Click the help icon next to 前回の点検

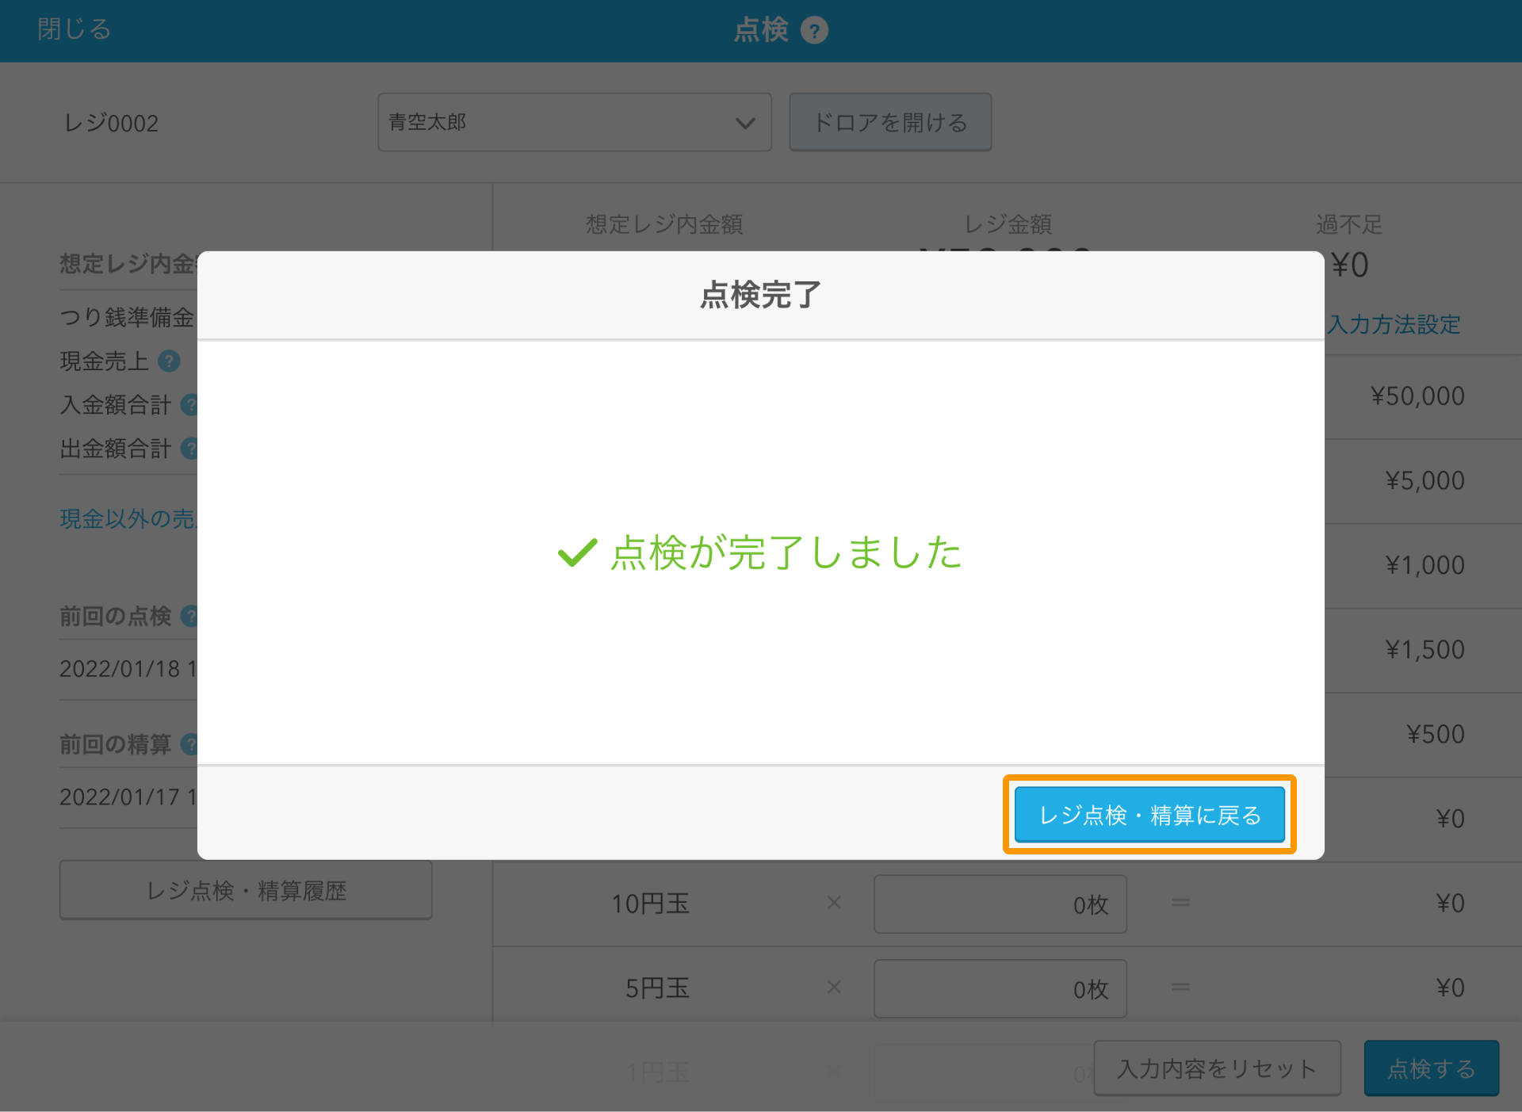click(x=189, y=616)
